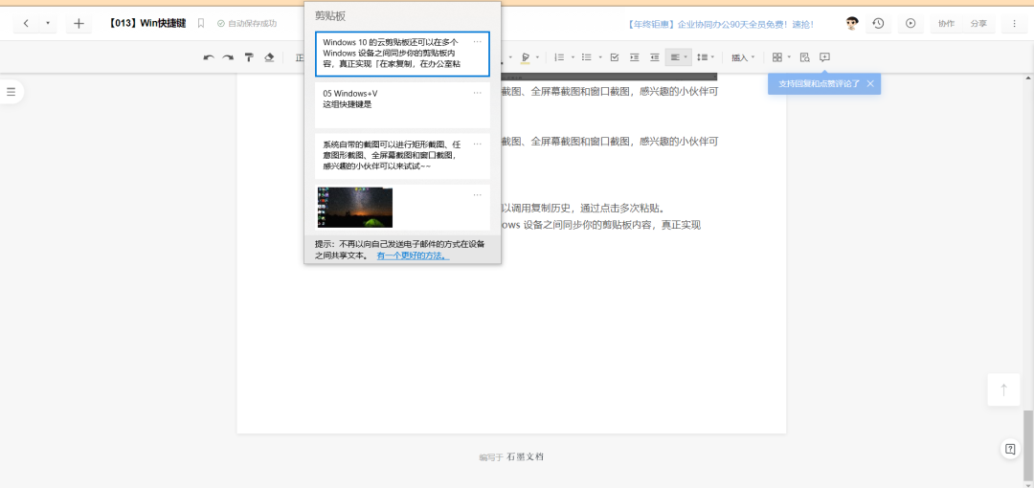Click the 剪贴板 panel title
The width and height of the screenshot is (1034, 488).
[330, 16]
